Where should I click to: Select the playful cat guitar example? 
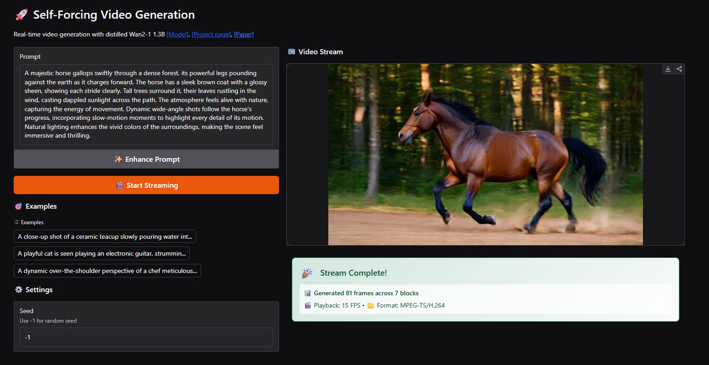102,253
